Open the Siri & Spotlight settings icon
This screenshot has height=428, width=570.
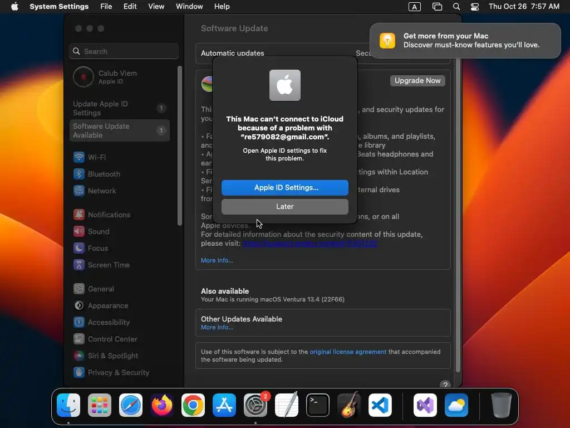[79, 356]
